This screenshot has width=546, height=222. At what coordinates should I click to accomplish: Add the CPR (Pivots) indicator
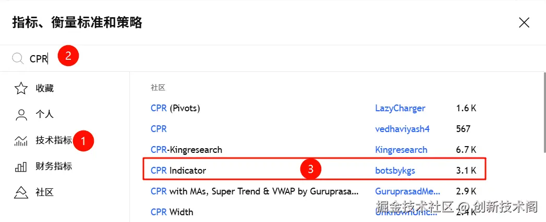[175, 108]
